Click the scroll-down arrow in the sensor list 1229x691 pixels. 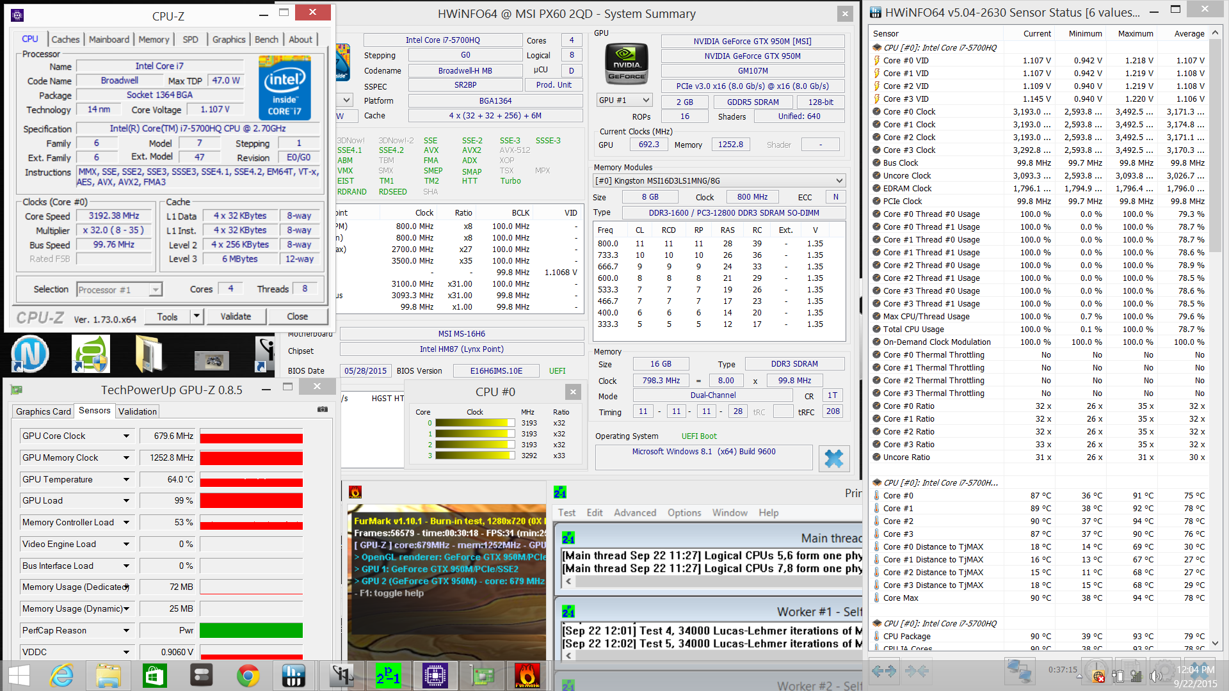pyautogui.click(x=1215, y=643)
